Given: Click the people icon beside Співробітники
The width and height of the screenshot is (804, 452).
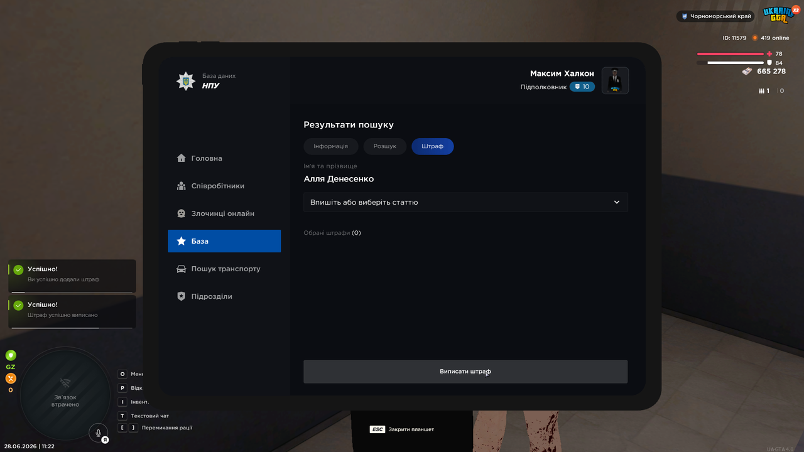Looking at the screenshot, I should [x=181, y=186].
